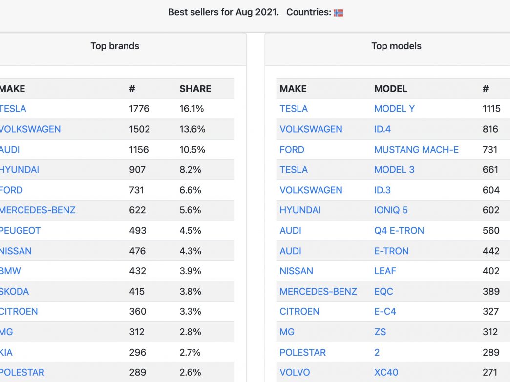Click NISSAN make in the LEAF row
Viewport: 510px width, 382px height.
click(x=297, y=271)
